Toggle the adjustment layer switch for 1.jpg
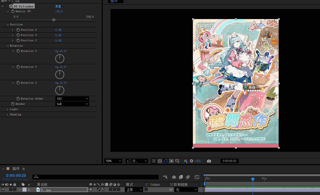Viewport: 320px width, 195px height. 114,189
